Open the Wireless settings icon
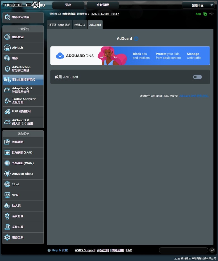Viewport: 218px width, 261px height. point(7,142)
